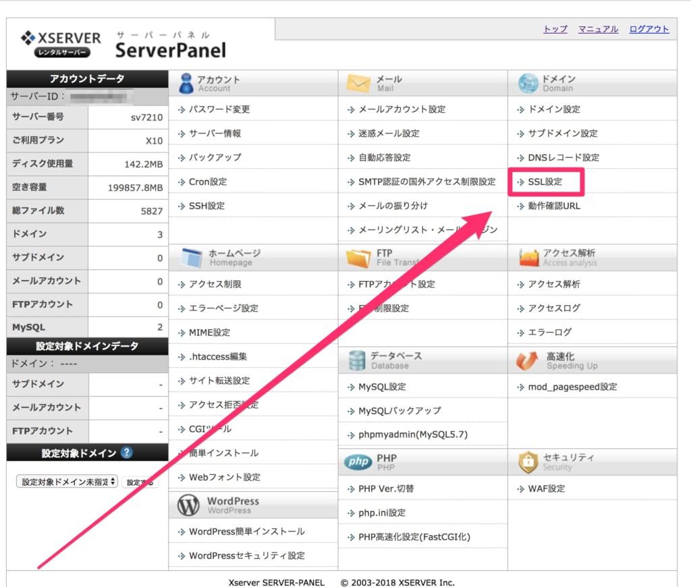Open ドメイン設定
The height and width of the screenshot is (587, 691).
554,109
